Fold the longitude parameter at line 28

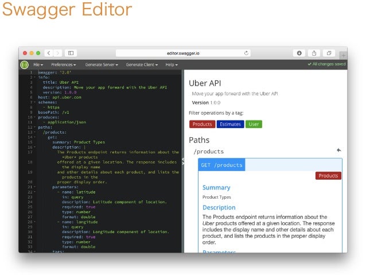[35, 222]
